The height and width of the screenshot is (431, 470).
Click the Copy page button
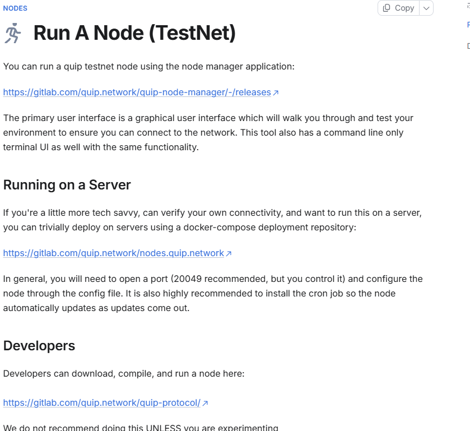[x=398, y=8]
